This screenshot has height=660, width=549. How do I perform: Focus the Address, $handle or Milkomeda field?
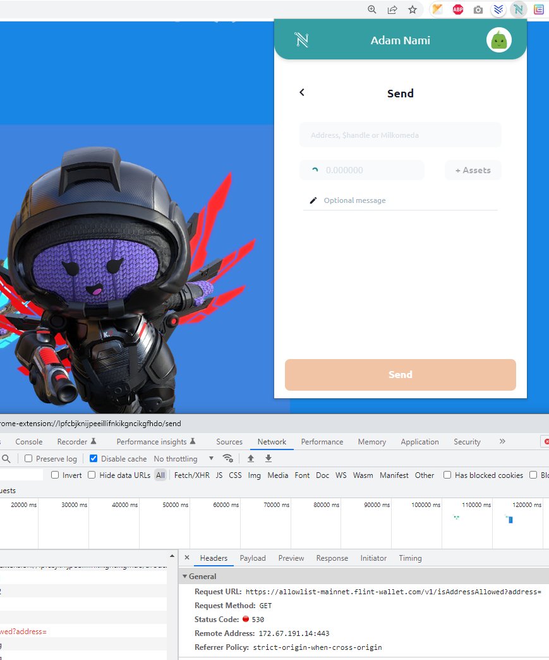(400, 135)
